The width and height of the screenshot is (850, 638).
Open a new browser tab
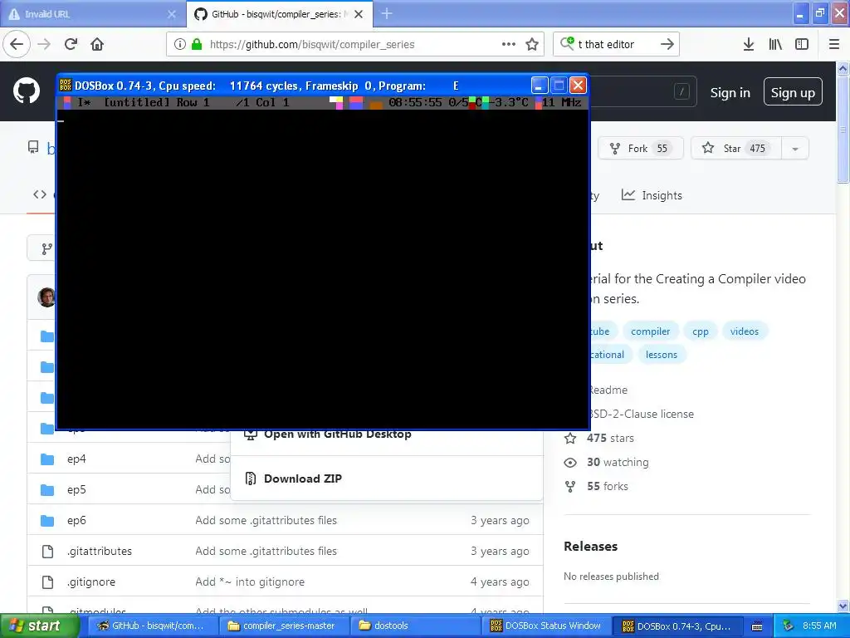(x=387, y=13)
